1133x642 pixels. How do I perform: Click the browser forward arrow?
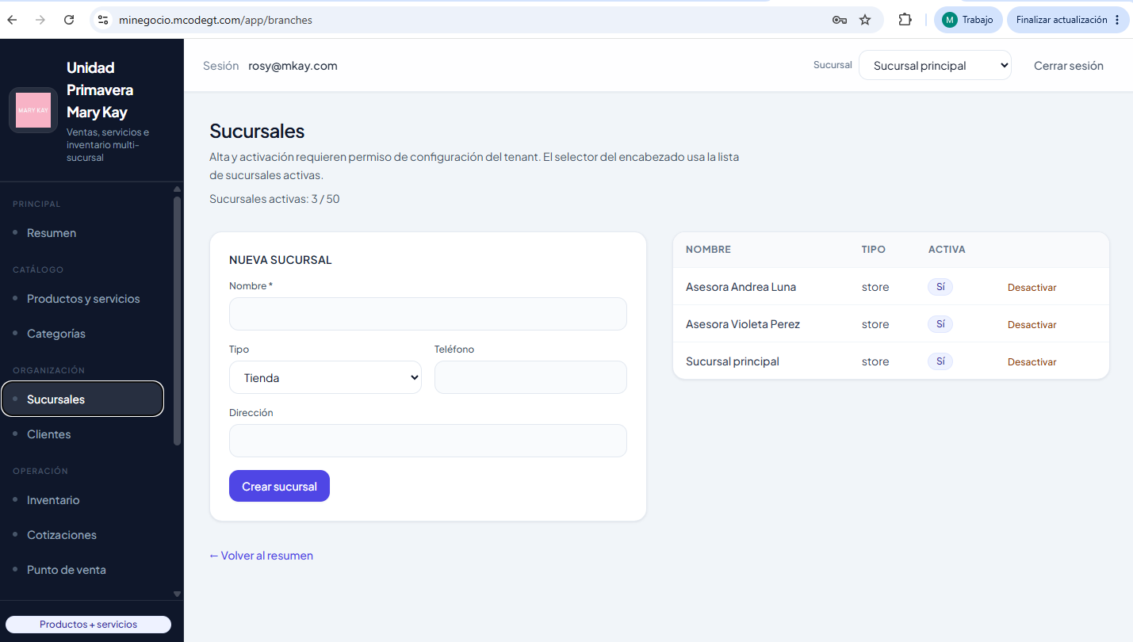point(40,20)
